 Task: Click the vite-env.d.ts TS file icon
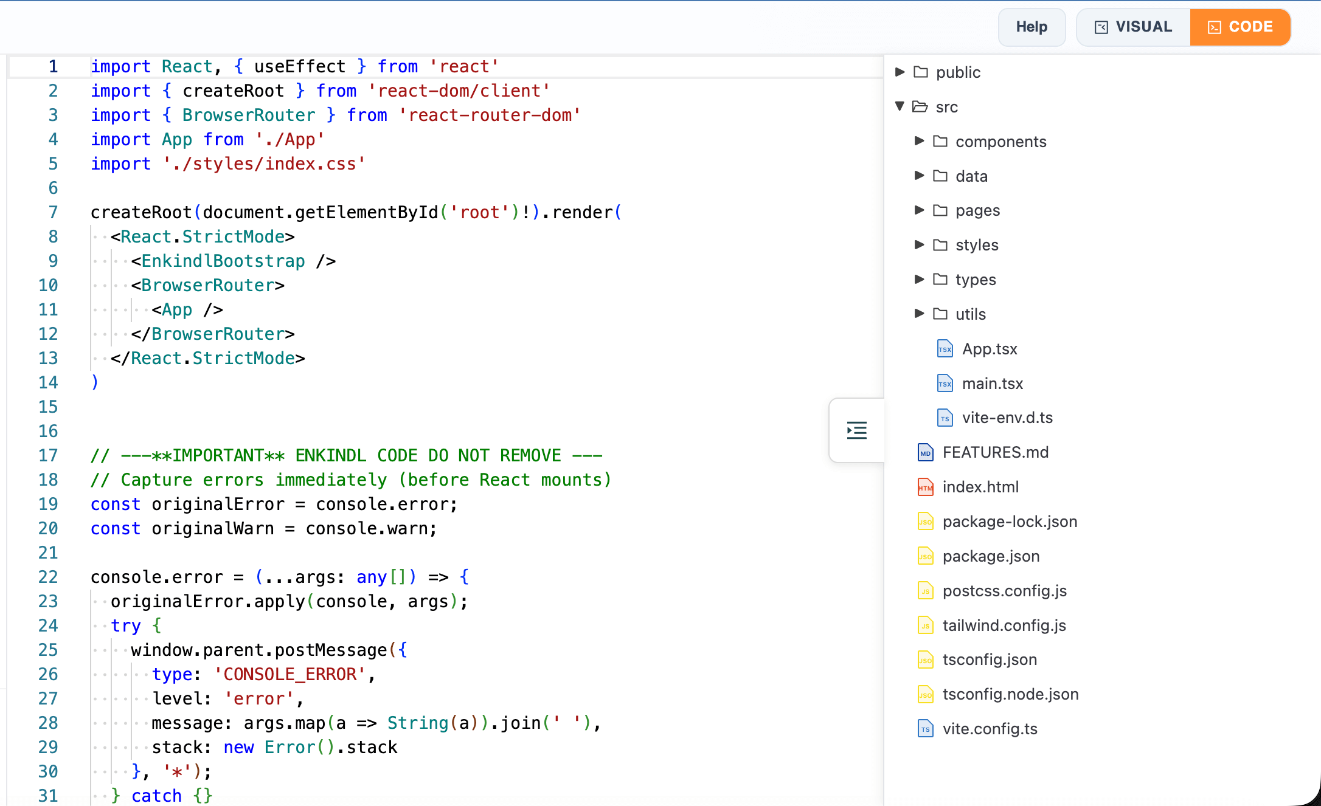(x=945, y=418)
